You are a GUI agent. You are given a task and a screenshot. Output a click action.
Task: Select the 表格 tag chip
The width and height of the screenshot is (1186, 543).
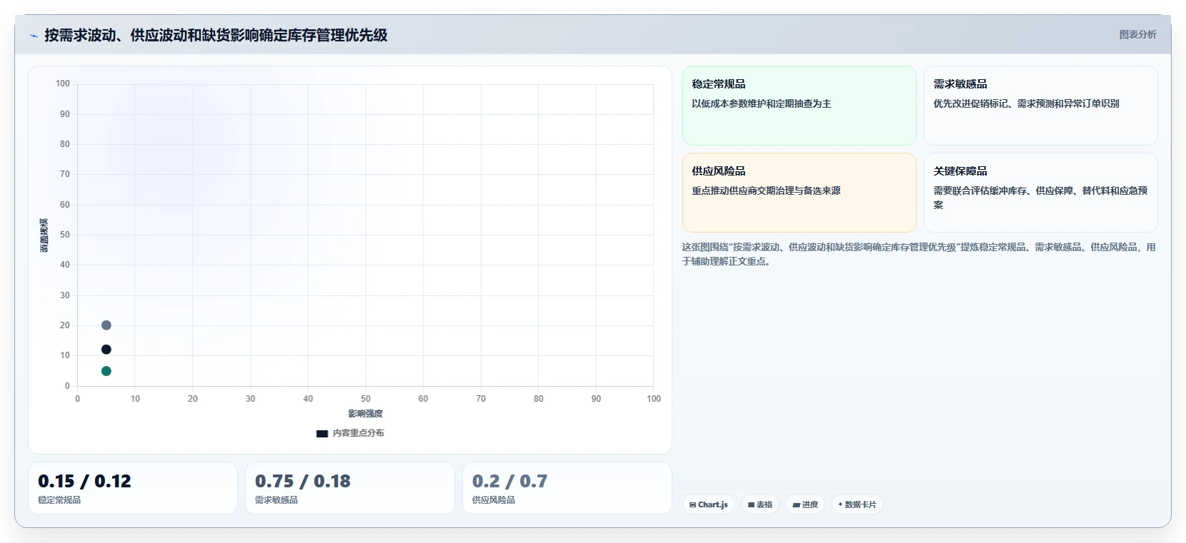760,504
